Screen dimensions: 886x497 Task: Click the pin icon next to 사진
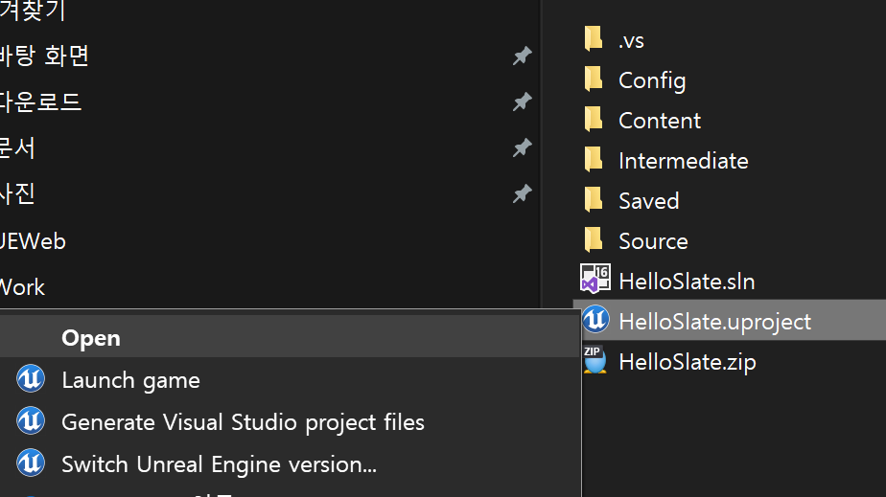pos(522,194)
